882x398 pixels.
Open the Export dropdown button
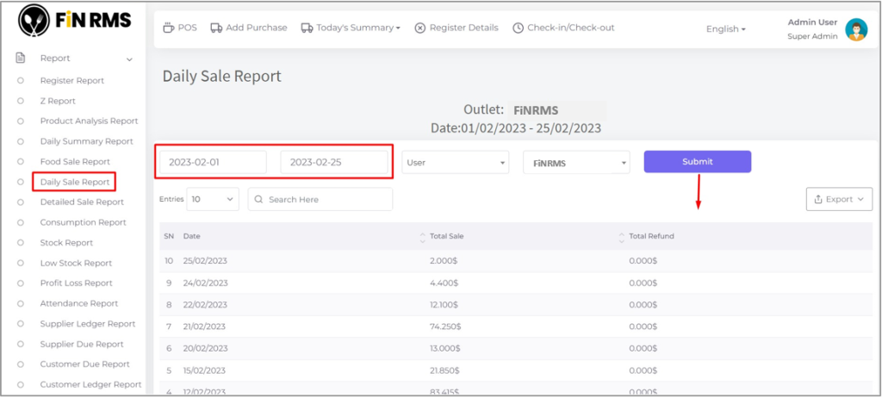838,199
